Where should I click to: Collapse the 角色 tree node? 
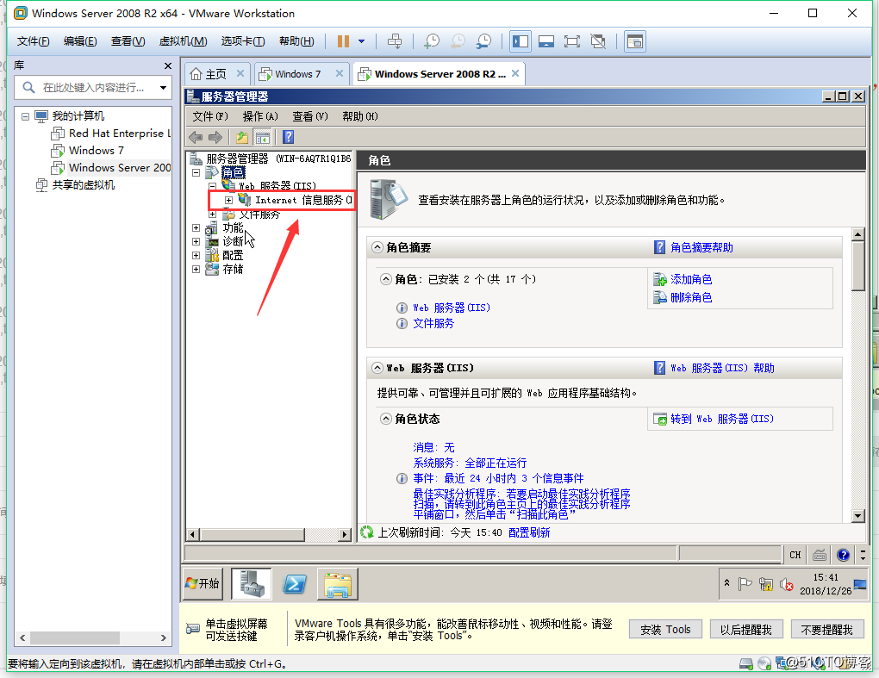pos(196,172)
